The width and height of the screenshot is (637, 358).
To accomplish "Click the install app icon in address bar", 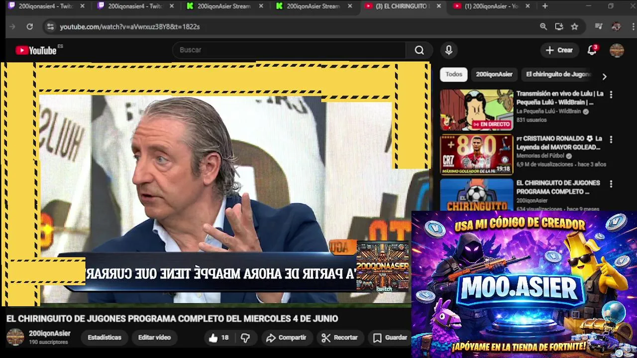I will pyautogui.click(x=559, y=27).
